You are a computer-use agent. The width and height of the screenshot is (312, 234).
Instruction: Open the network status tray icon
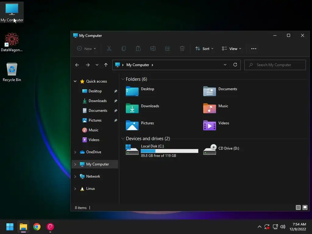[x=275, y=227]
